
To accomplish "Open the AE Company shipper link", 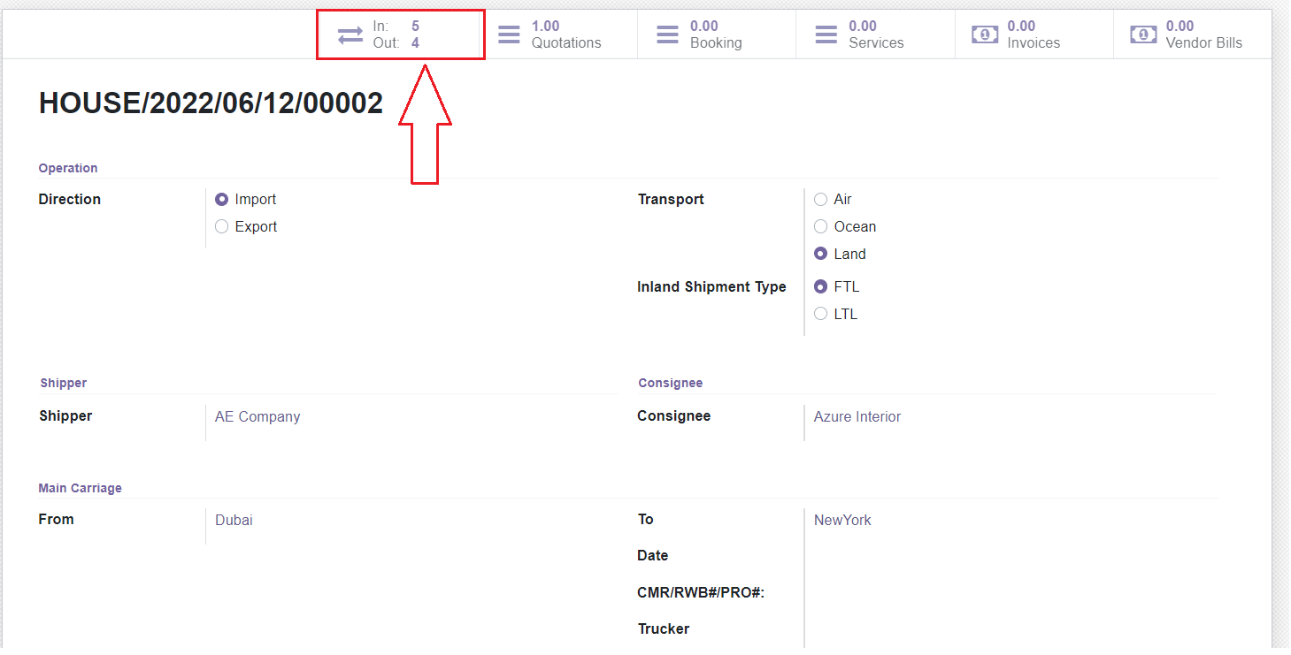I will click(257, 417).
